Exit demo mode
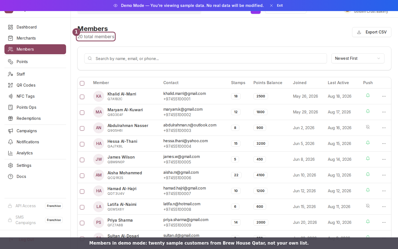The image size is (398, 249). 277,6
